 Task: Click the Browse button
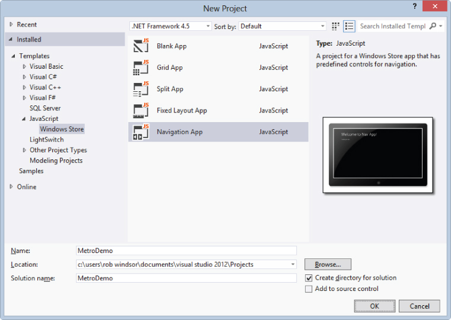[x=328, y=264]
